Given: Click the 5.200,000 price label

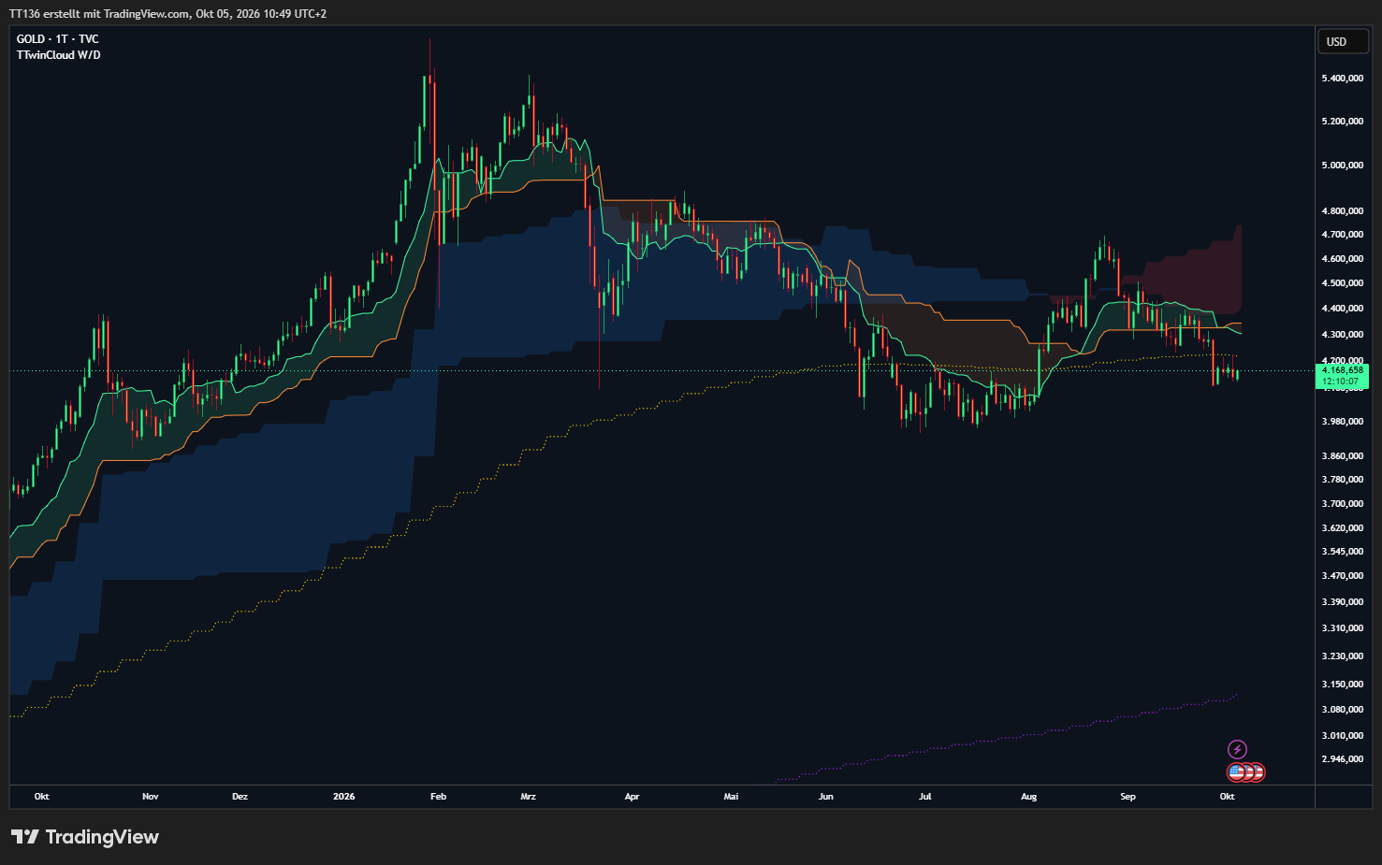Looking at the screenshot, I should (1342, 122).
